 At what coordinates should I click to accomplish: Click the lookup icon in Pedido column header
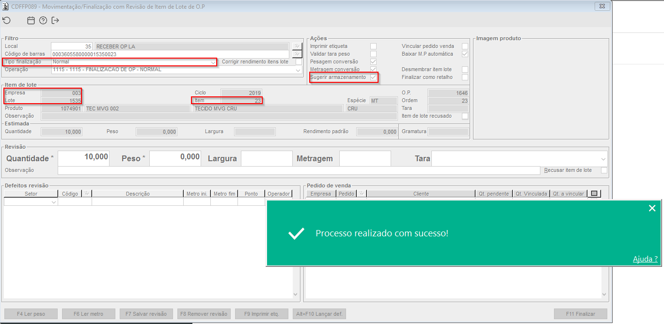click(x=361, y=194)
